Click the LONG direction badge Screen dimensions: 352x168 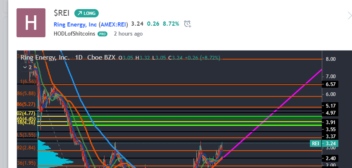point(86,13)
